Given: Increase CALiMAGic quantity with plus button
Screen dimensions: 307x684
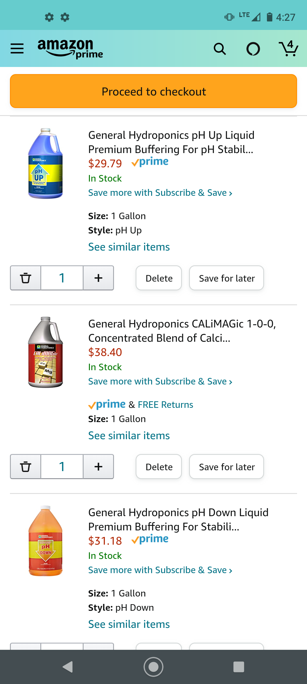Looking at the screenshot, I should pyautogui.click(x=98, y=467).
